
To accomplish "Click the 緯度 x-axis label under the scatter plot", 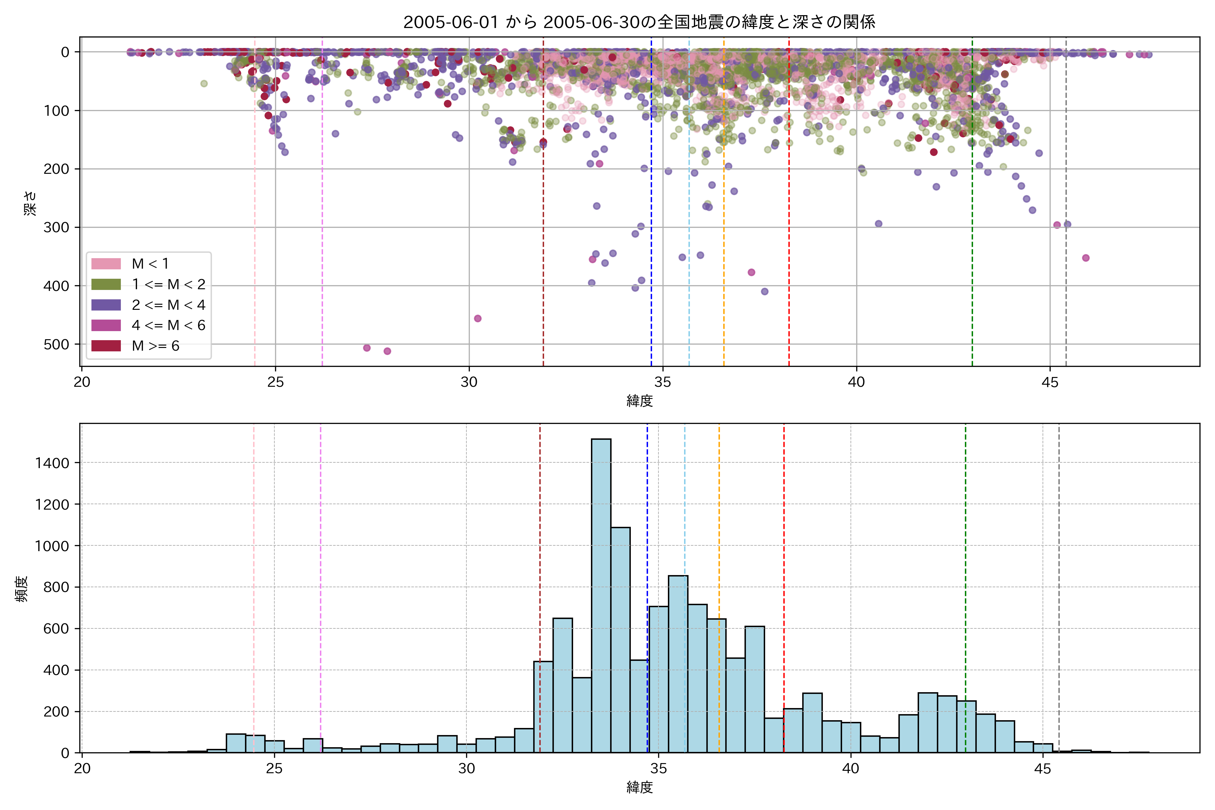I will pyautogui.click(x=640, y=401).
